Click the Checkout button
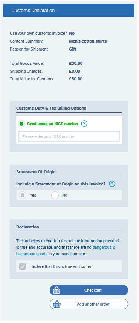This screenshot has width=139, height=323. [89, 290]
